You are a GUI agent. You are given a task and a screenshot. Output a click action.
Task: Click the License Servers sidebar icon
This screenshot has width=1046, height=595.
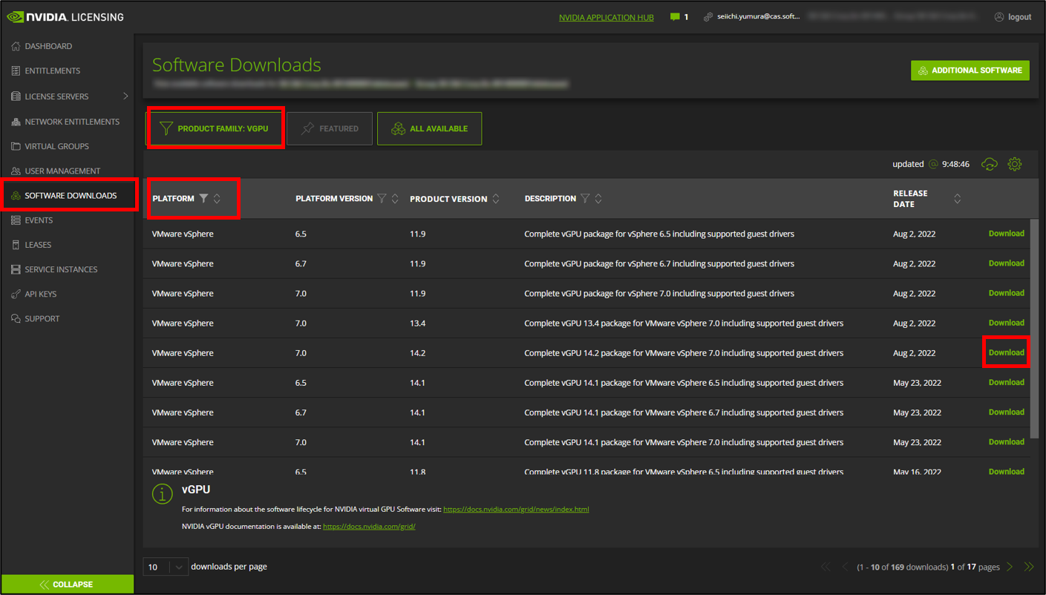pyautogui.click(x=16, y=96)
